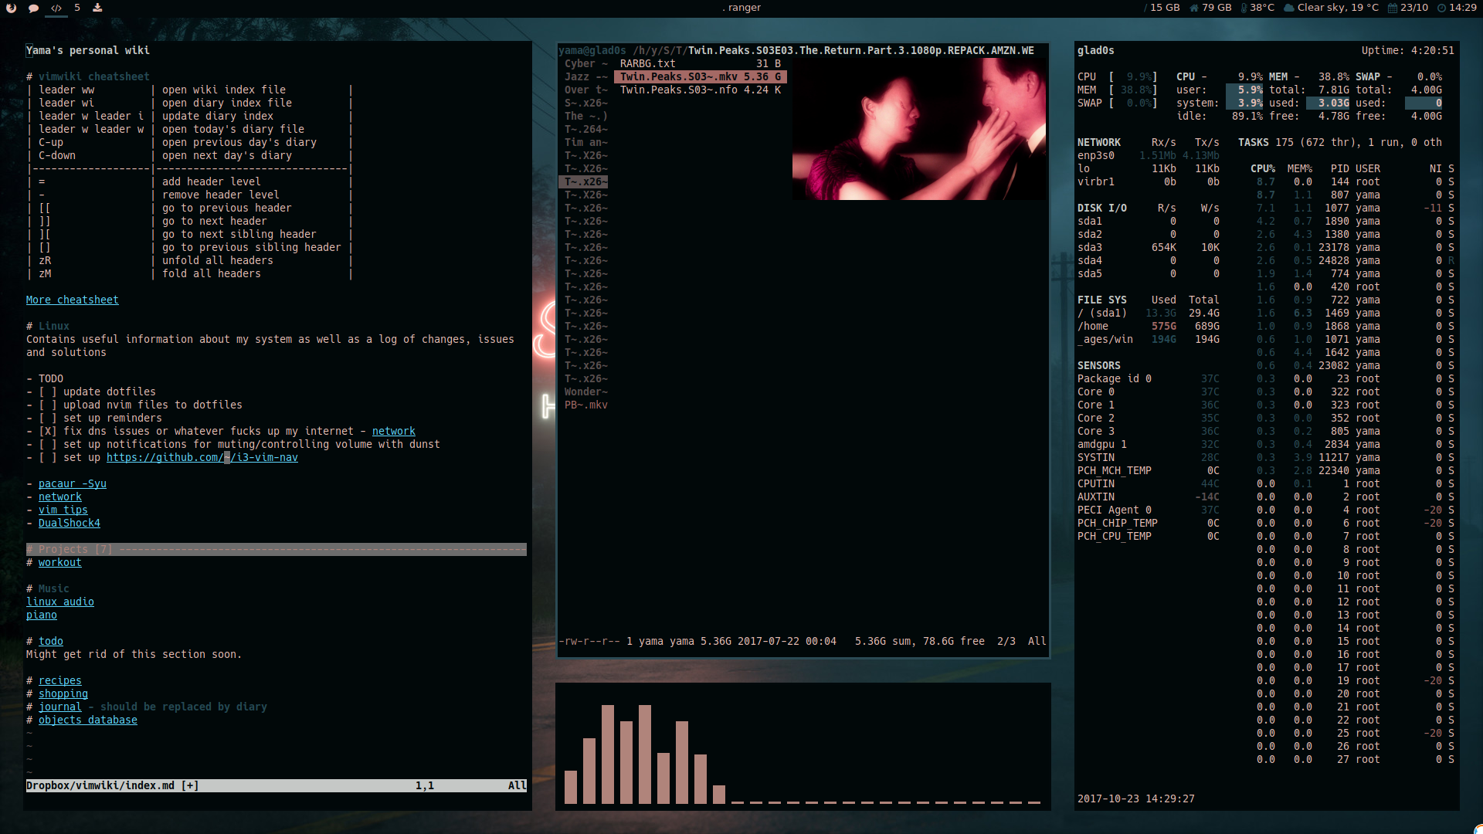The image size is (1483, 834).
Task: Select the 'PB~.mkv' entry in ranger
Action: [x=585, y=405]
